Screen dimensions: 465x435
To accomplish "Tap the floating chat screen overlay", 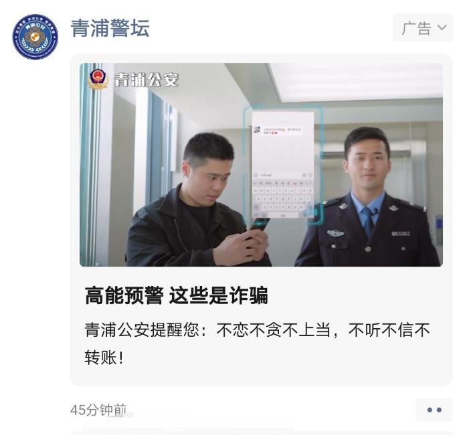I will coord(283,164).
